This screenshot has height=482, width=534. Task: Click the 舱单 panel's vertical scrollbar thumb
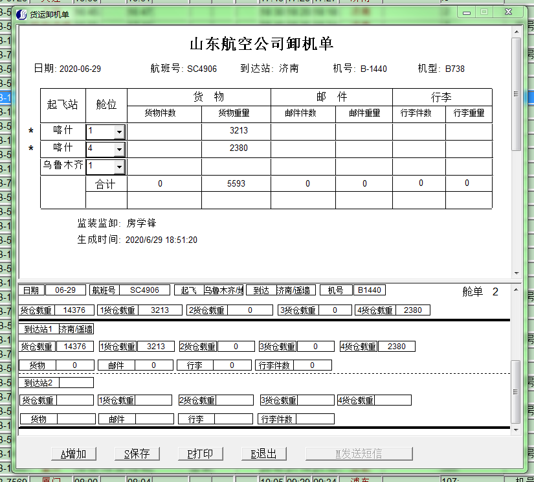[x=517, y=392]
